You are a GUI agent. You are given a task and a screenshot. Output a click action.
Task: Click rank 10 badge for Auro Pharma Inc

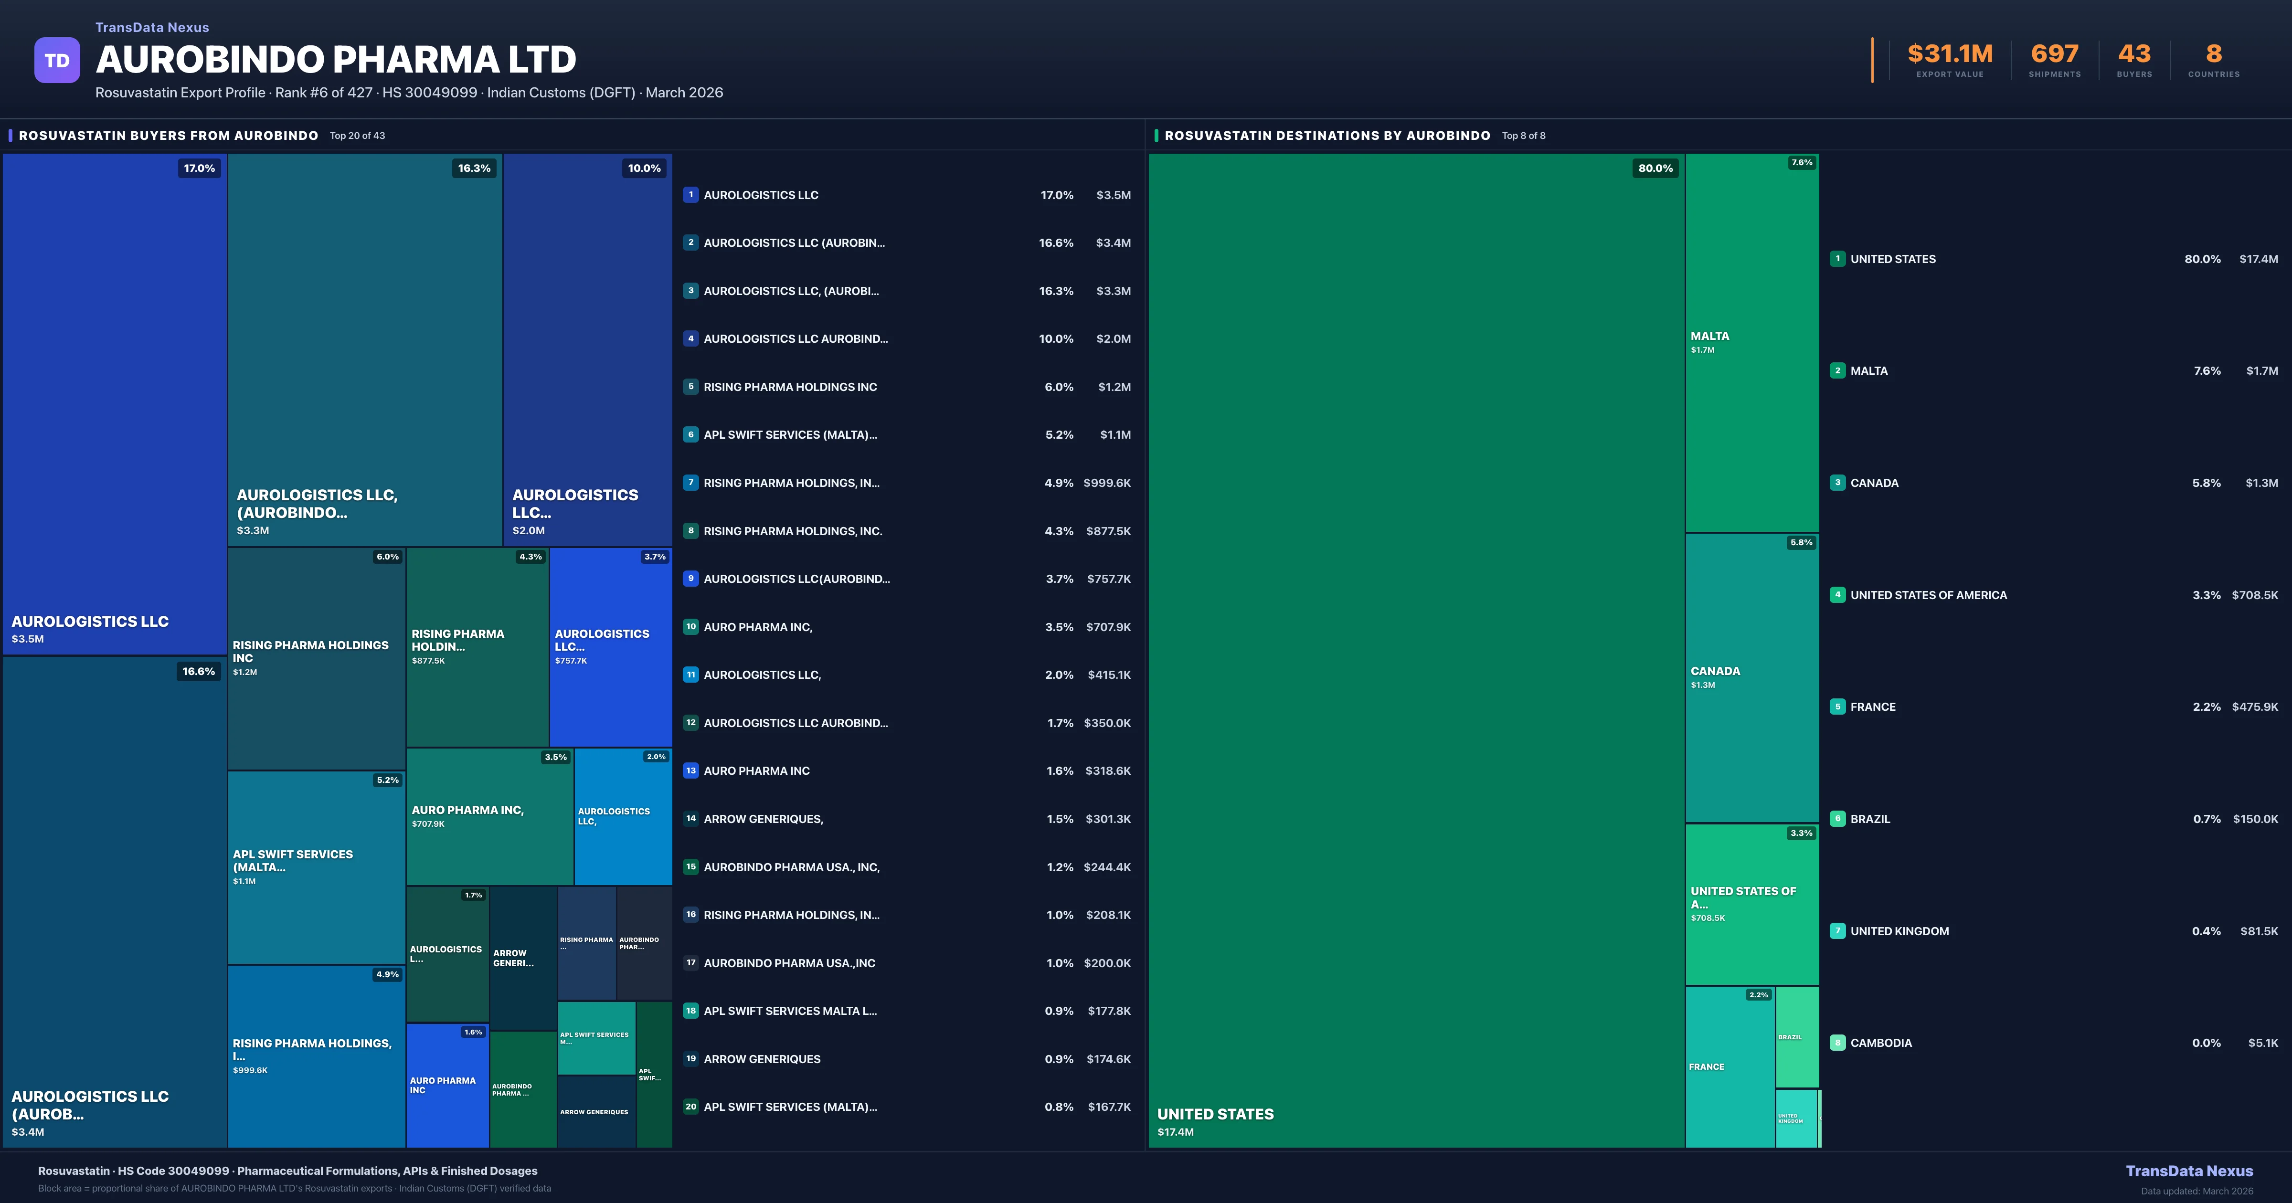pos(690,626)
